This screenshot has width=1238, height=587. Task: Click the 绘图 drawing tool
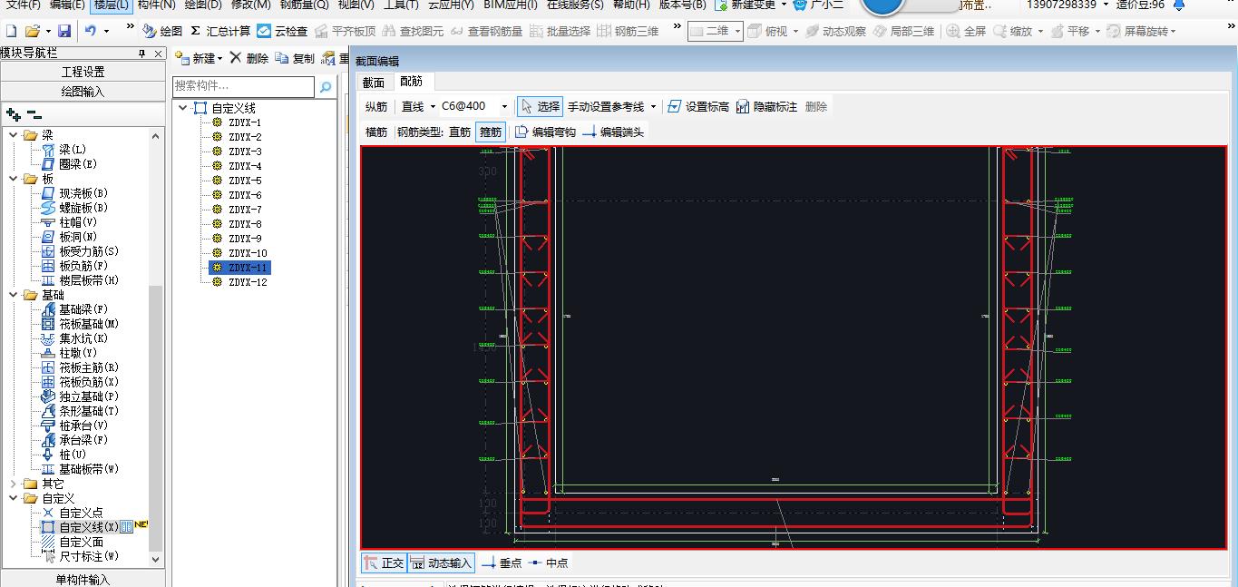(x=162, y=31)
